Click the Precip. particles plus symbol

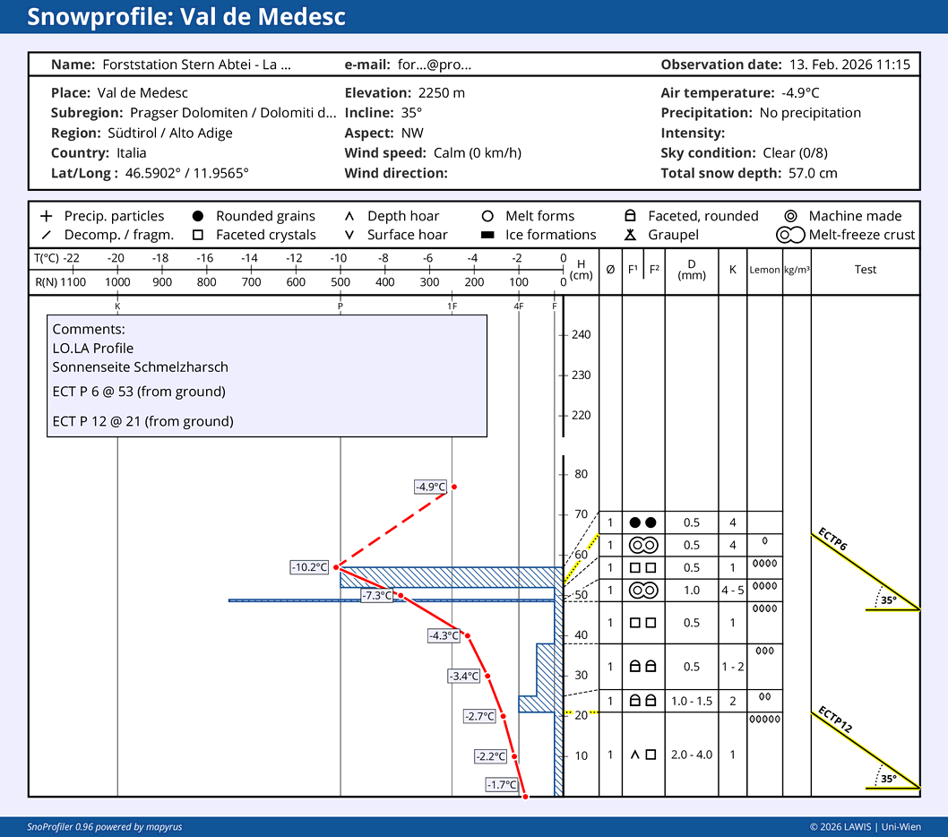coord(47,216)
